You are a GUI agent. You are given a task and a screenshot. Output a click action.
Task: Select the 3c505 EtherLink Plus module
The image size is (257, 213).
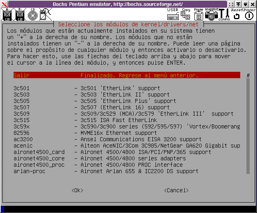(x=127, y=101)
